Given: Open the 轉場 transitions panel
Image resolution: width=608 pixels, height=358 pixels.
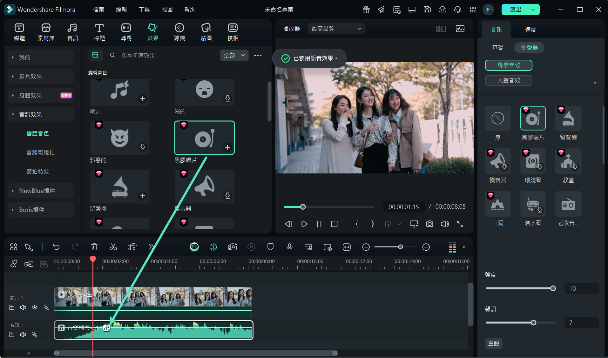Looking at the screenshot, I should pos(126,32).
